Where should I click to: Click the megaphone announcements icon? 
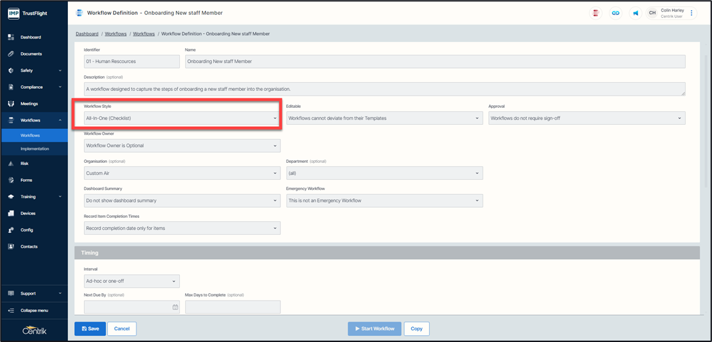[635, 13]
